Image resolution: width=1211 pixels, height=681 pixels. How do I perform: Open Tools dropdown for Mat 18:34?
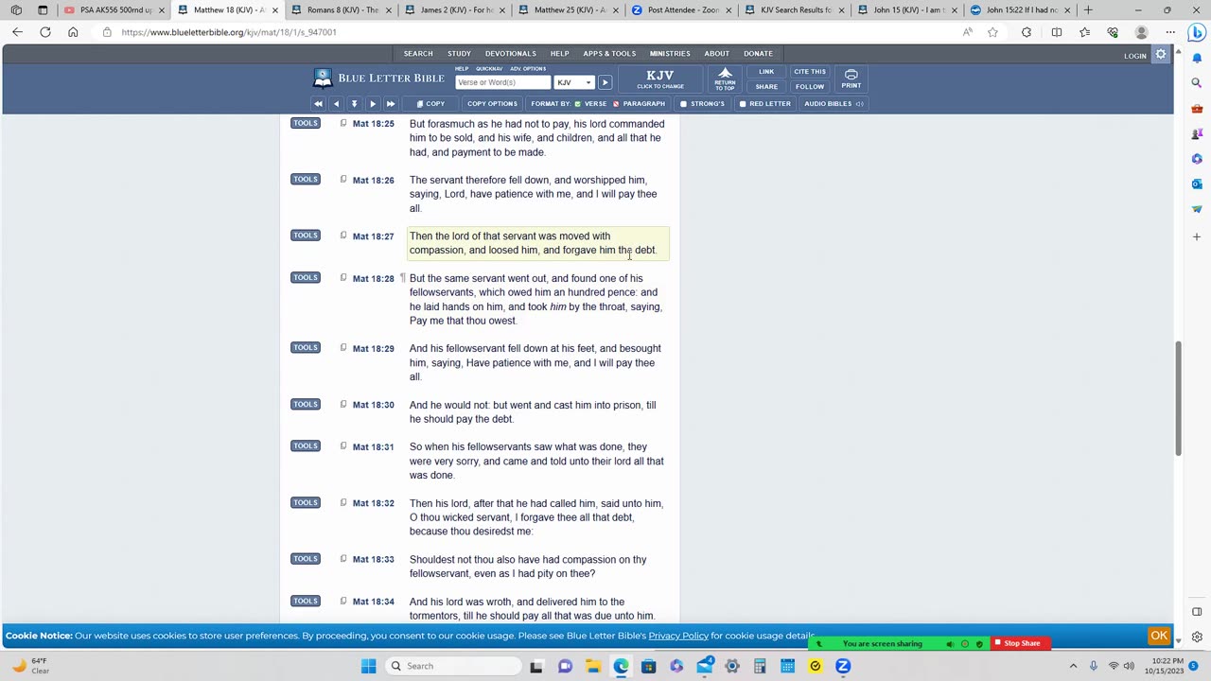(305, 601)
